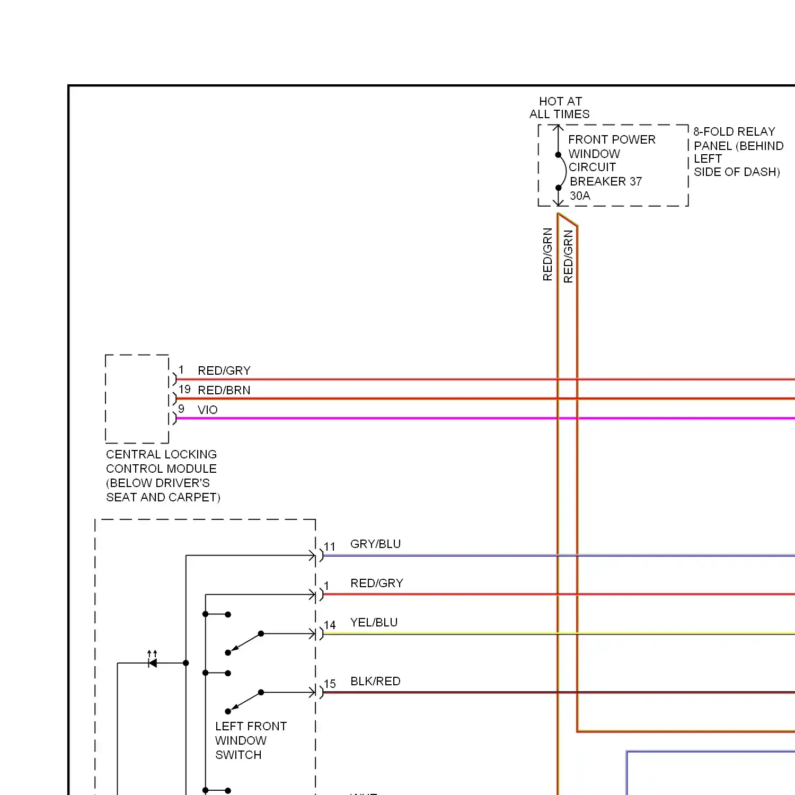Click RED/GRY label at window switch connector

[x=377, y=583]
